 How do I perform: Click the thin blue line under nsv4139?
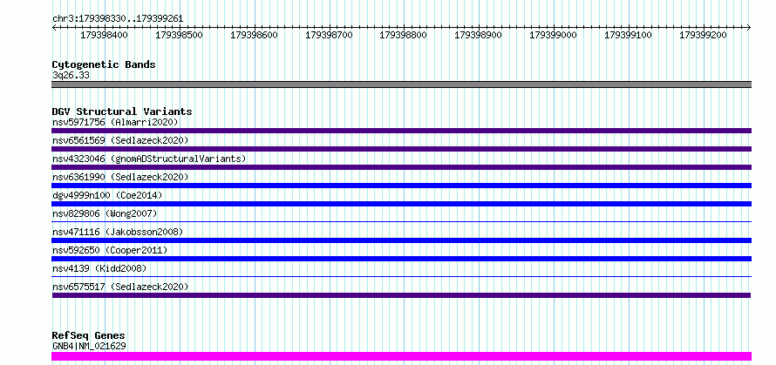(x=401, y=277)
